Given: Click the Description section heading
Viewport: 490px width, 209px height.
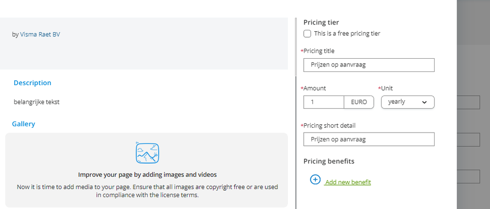Looking at the screenshot, I should (x=32, y=83).
